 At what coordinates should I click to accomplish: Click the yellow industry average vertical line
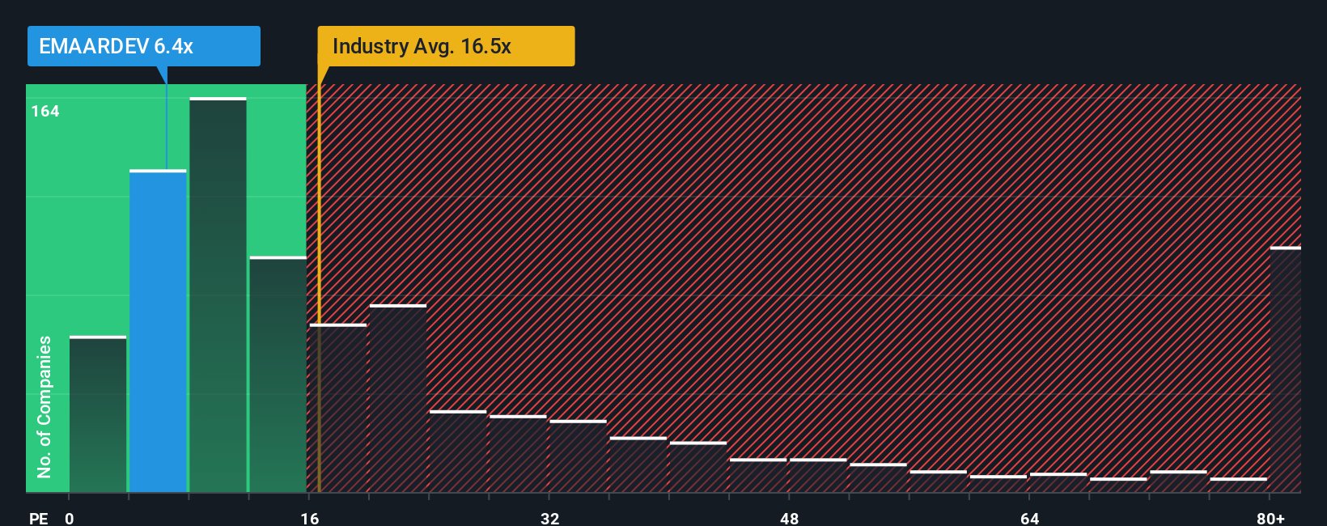point(319,288)
